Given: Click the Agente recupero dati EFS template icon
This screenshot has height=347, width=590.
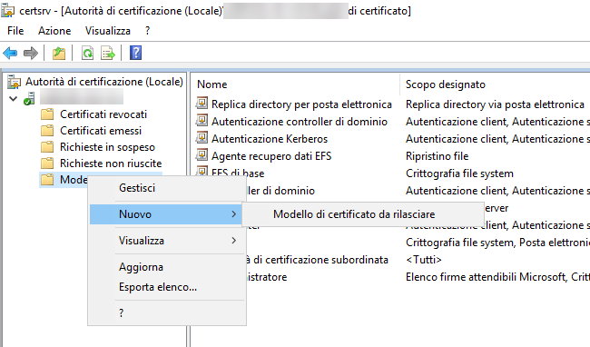Looking at the screenshot, I should coord(202,155).
